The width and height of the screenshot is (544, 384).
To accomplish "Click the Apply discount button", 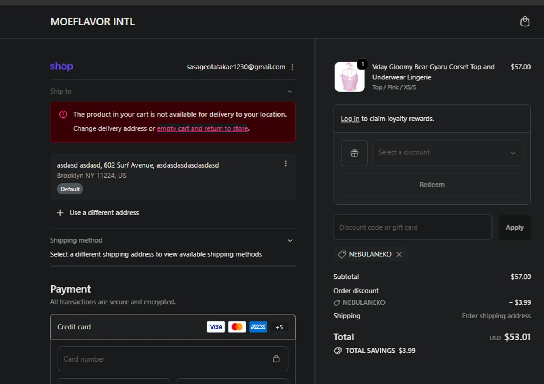I will tap(515, 227).
